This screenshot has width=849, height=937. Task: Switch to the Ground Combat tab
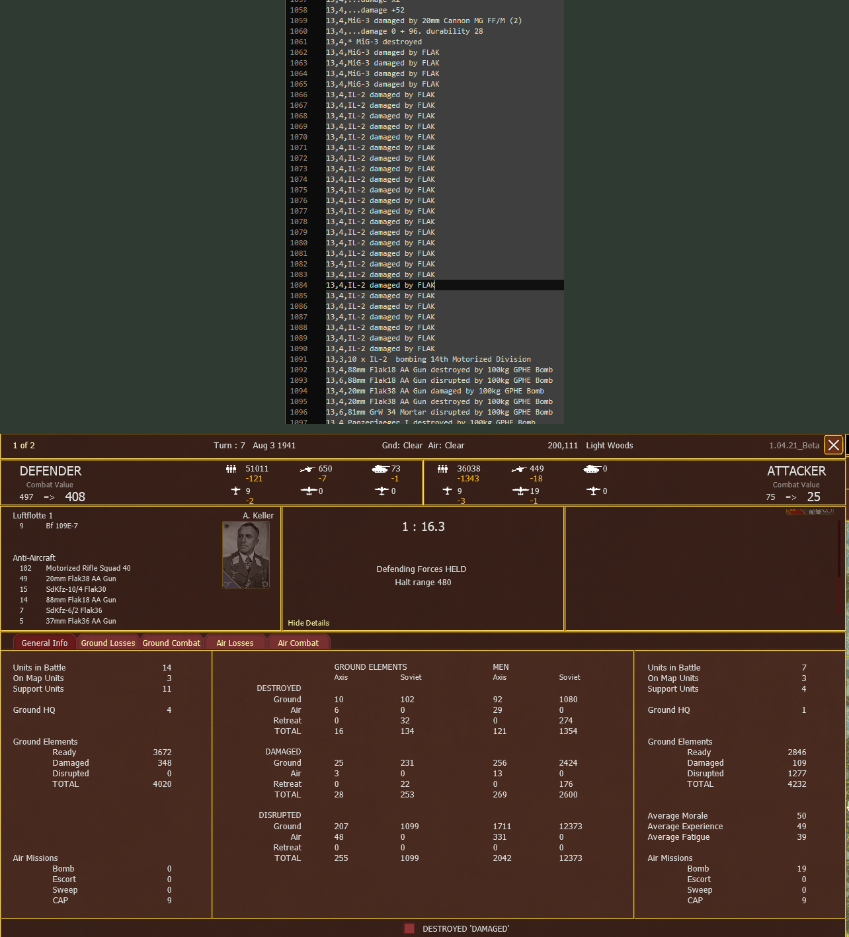(171, 643)
